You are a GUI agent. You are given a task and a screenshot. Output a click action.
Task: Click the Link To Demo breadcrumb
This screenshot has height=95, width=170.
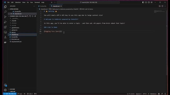tap(87, 9)
